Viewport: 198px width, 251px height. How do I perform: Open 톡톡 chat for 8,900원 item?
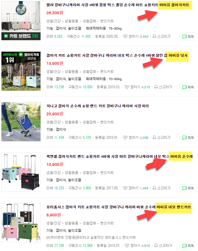tap(188, 246)
